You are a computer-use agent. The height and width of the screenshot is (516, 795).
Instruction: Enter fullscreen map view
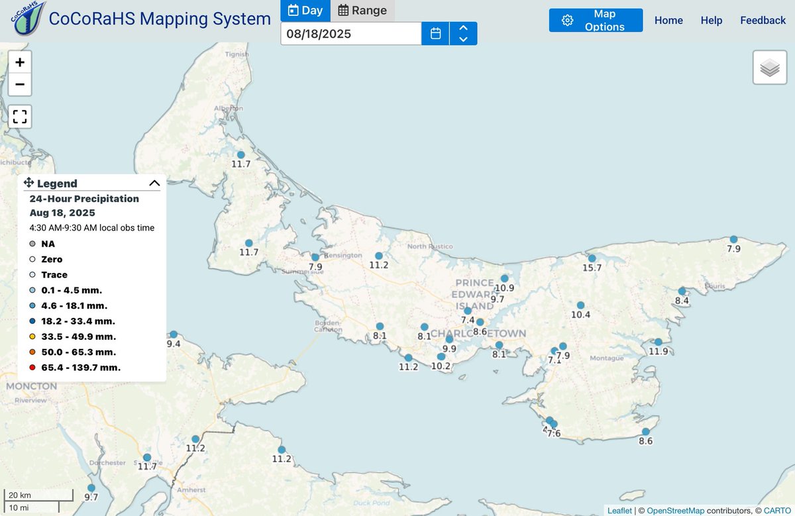pyautogui.click(x=20, y=117)
